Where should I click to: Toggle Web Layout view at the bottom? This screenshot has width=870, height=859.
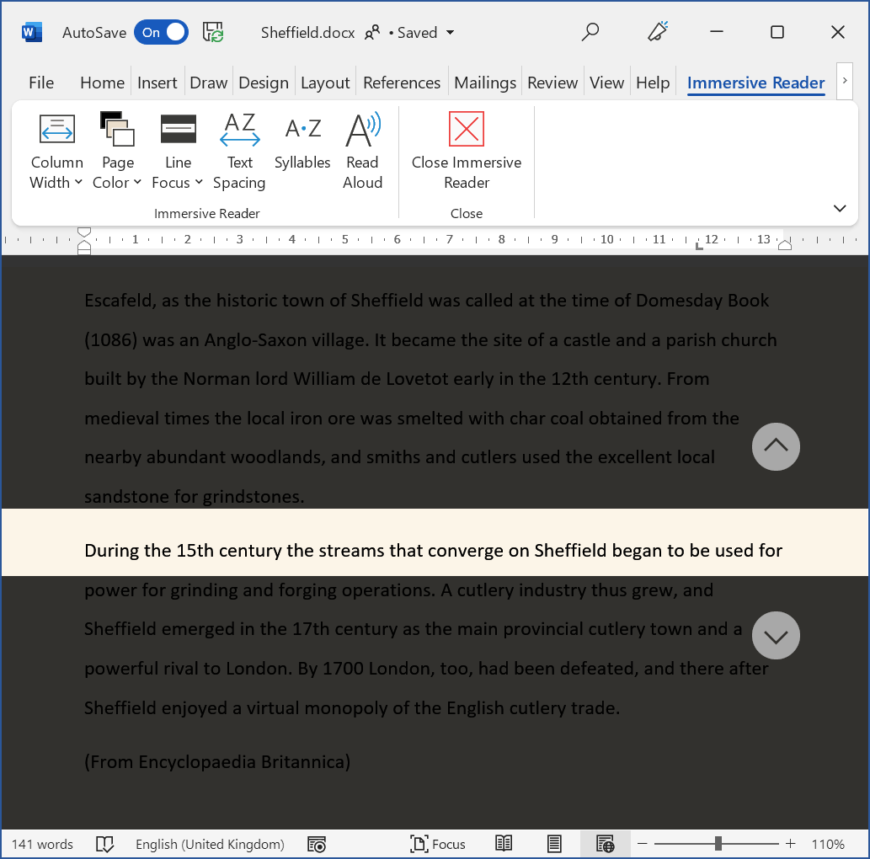pos(603,844)
